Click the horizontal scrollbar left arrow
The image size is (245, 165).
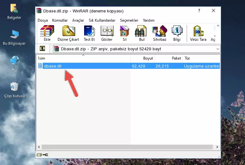[x=39, y=147]
